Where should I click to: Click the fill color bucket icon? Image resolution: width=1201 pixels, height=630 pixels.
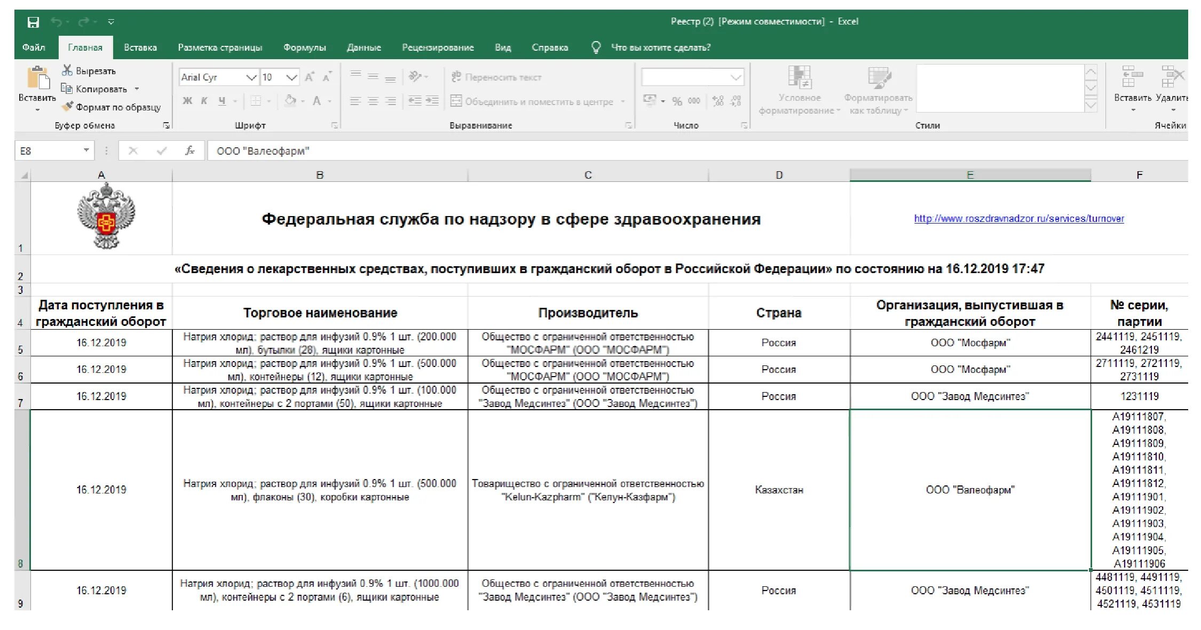(290, 100)
